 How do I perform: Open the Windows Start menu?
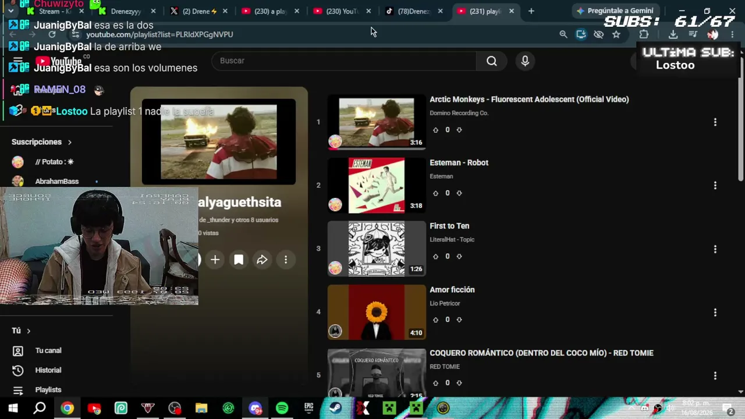13,408
